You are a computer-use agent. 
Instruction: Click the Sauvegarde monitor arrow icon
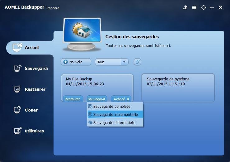(x=18, y=68)
